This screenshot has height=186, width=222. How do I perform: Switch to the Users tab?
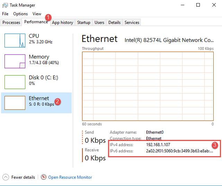[x=99, y=23]
